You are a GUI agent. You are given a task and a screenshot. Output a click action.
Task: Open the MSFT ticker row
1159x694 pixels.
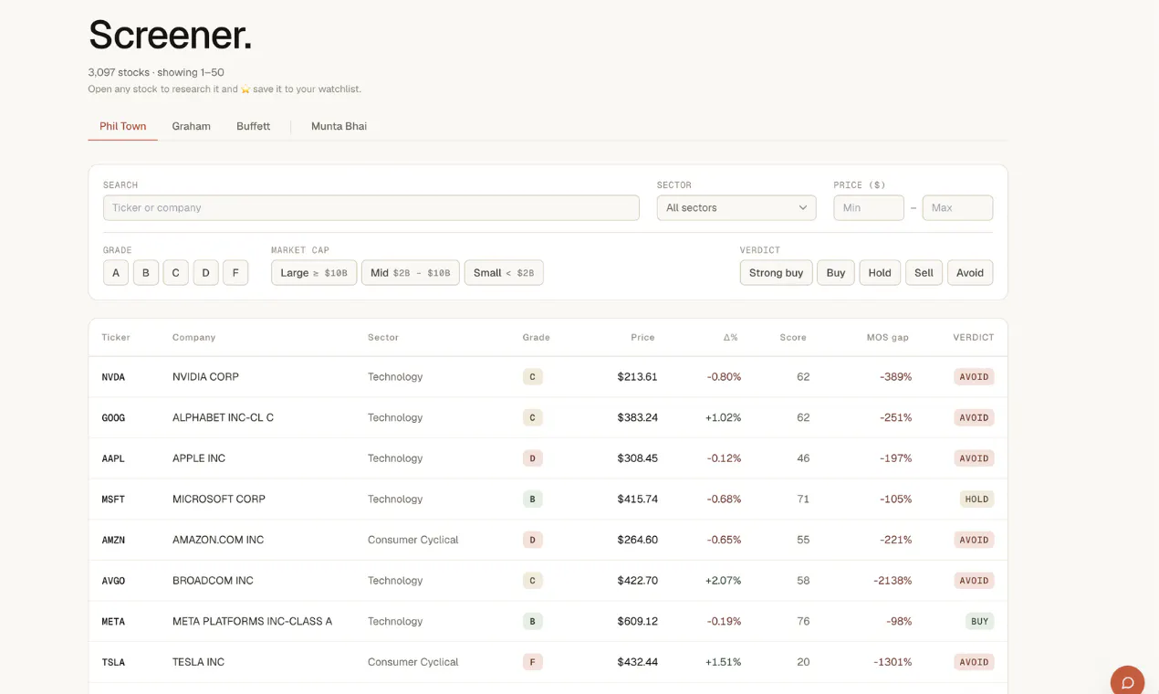tap(548, 499)
